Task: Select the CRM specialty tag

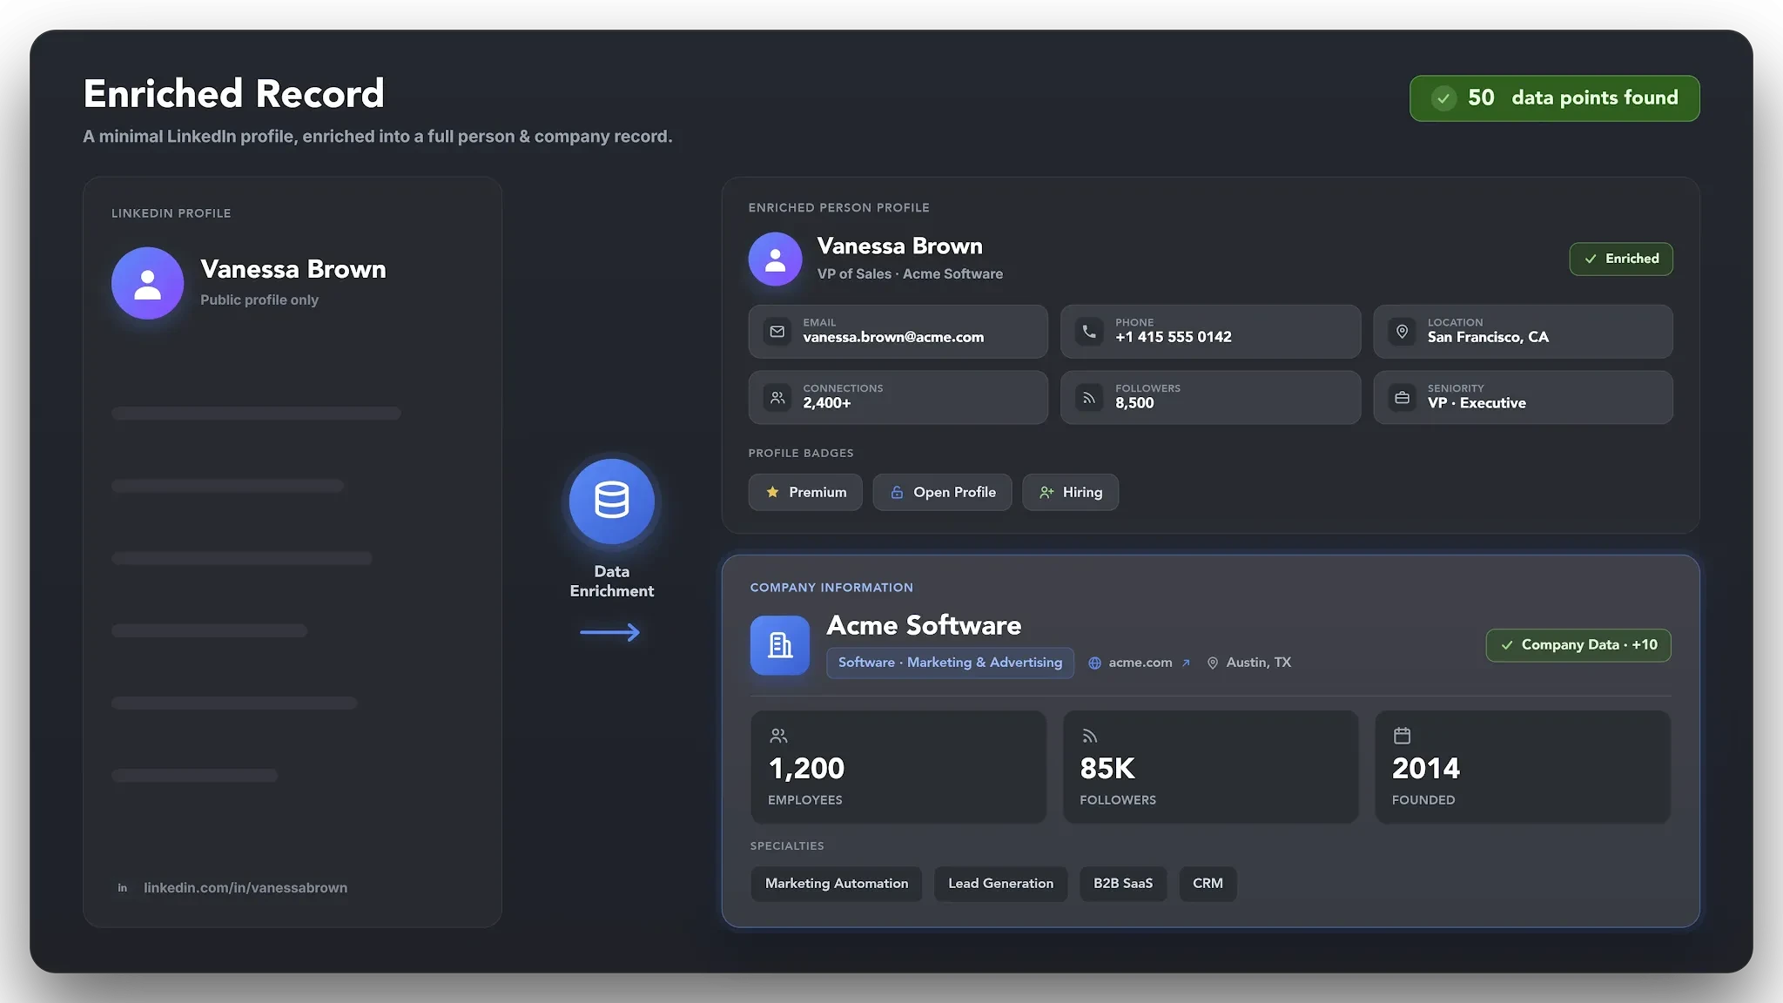Action: coord(1208,884)
